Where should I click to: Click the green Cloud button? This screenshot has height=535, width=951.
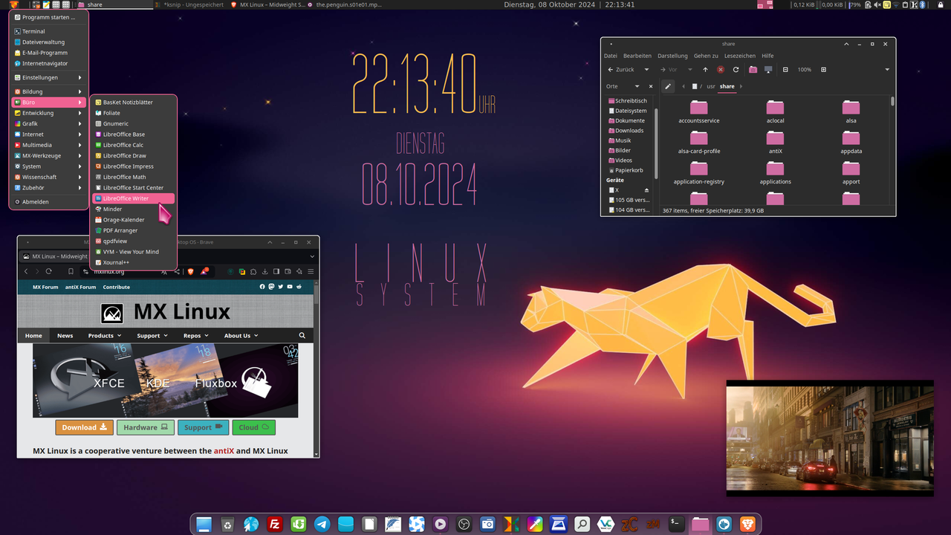(x=253, y=427)
